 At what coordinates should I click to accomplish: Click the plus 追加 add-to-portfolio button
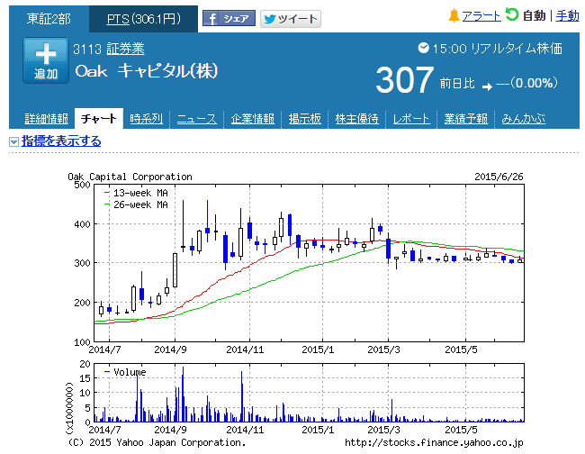coord(46,60)
